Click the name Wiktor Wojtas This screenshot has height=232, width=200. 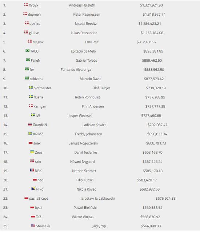point(83,217)
